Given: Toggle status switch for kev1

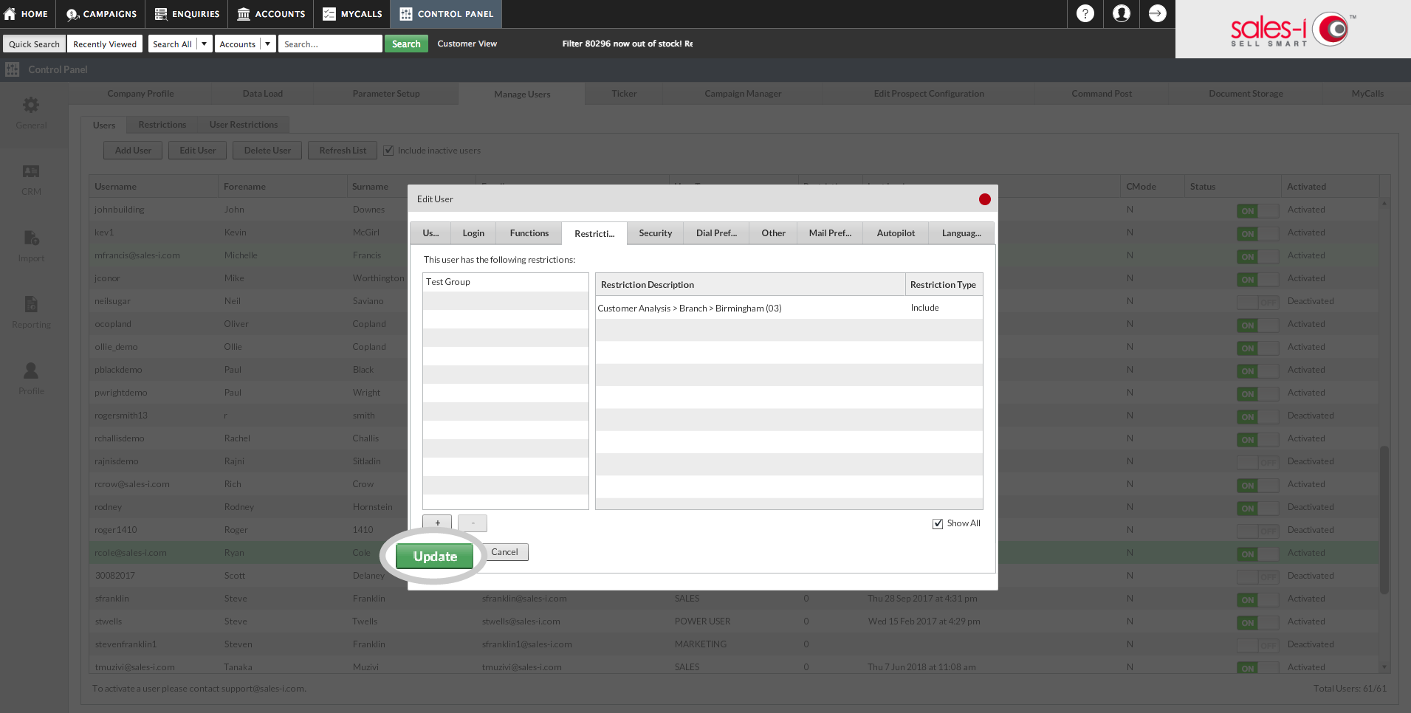Looking at the screenshot, I should [1257, 234].
